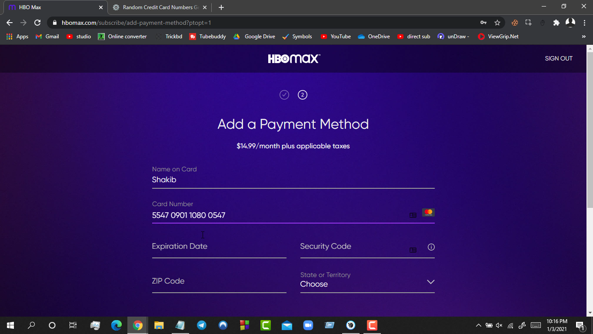Click autofill card icon in Security Code field
593x334 pixels.
click(413, 250)
